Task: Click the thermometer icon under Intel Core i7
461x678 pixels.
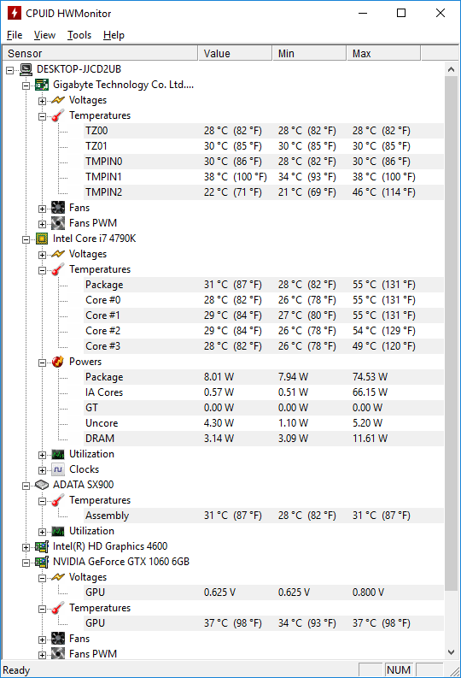Action: point(58,269)
